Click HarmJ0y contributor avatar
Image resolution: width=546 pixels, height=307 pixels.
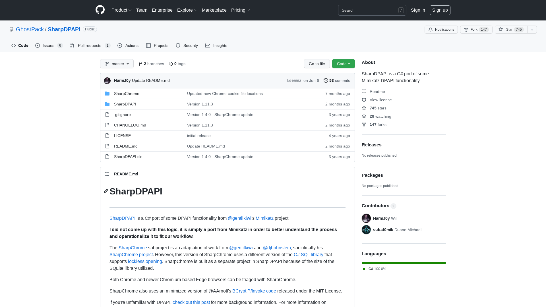tap(366, 218)
